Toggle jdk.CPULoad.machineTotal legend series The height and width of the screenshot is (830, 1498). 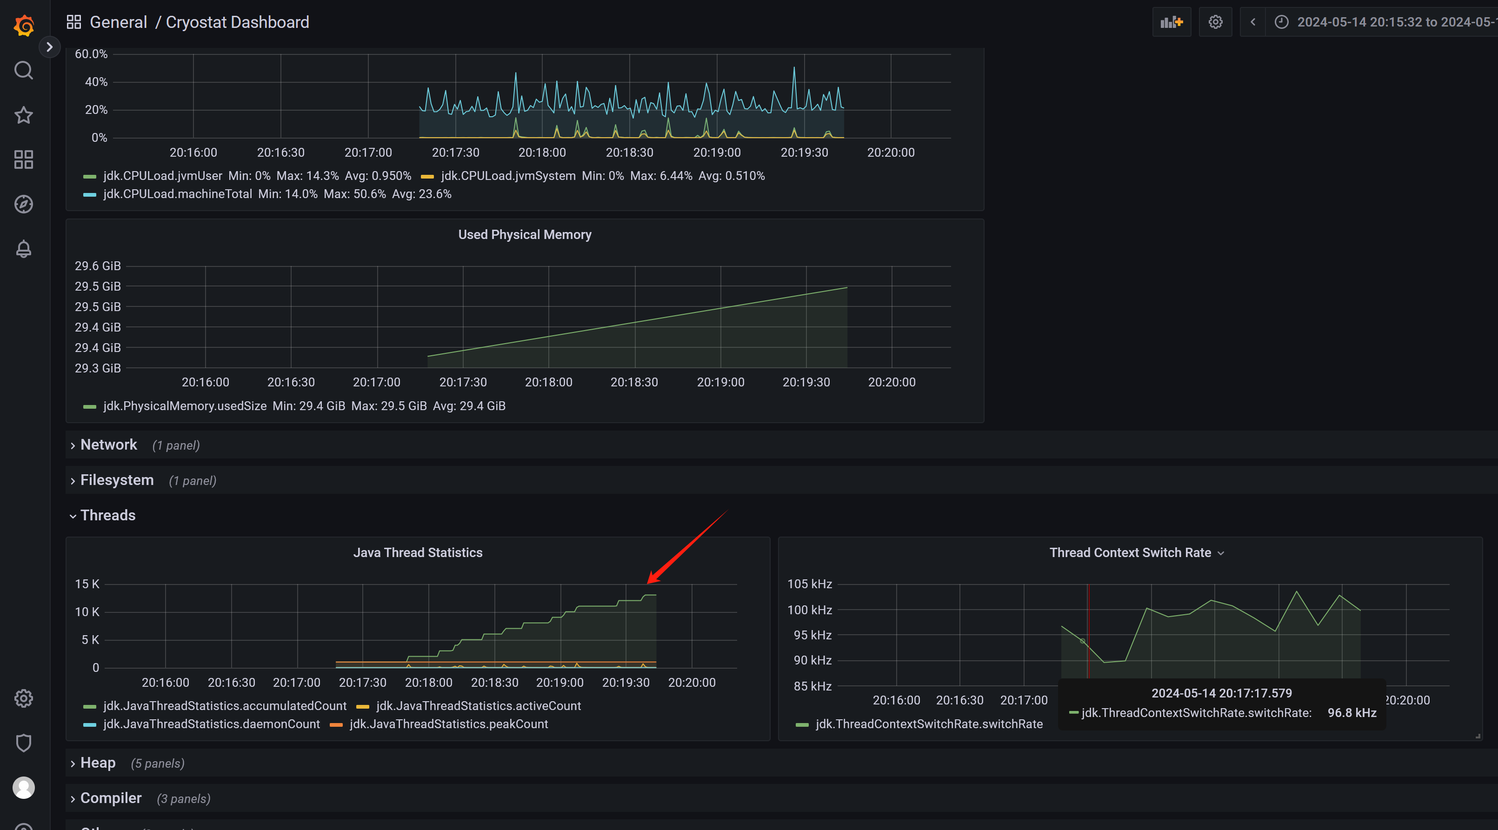coord(177,194)
